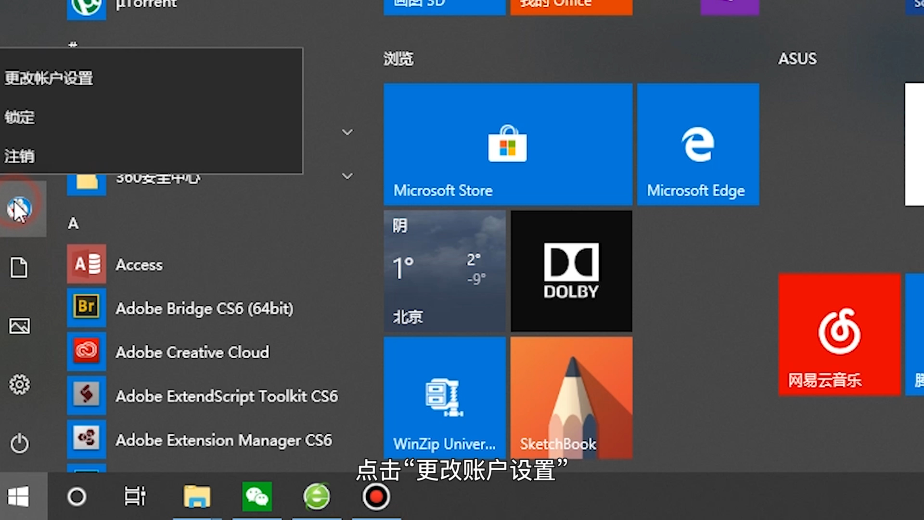The image size is (924, 520).
Task: Open WeChat from the taskbar
Action: [x=257, y=496]
